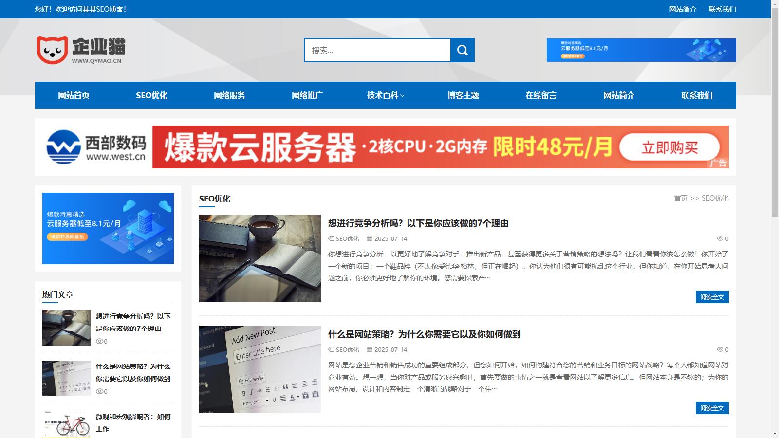Open 在线留言 in the navigation bar

click(541, 95)
